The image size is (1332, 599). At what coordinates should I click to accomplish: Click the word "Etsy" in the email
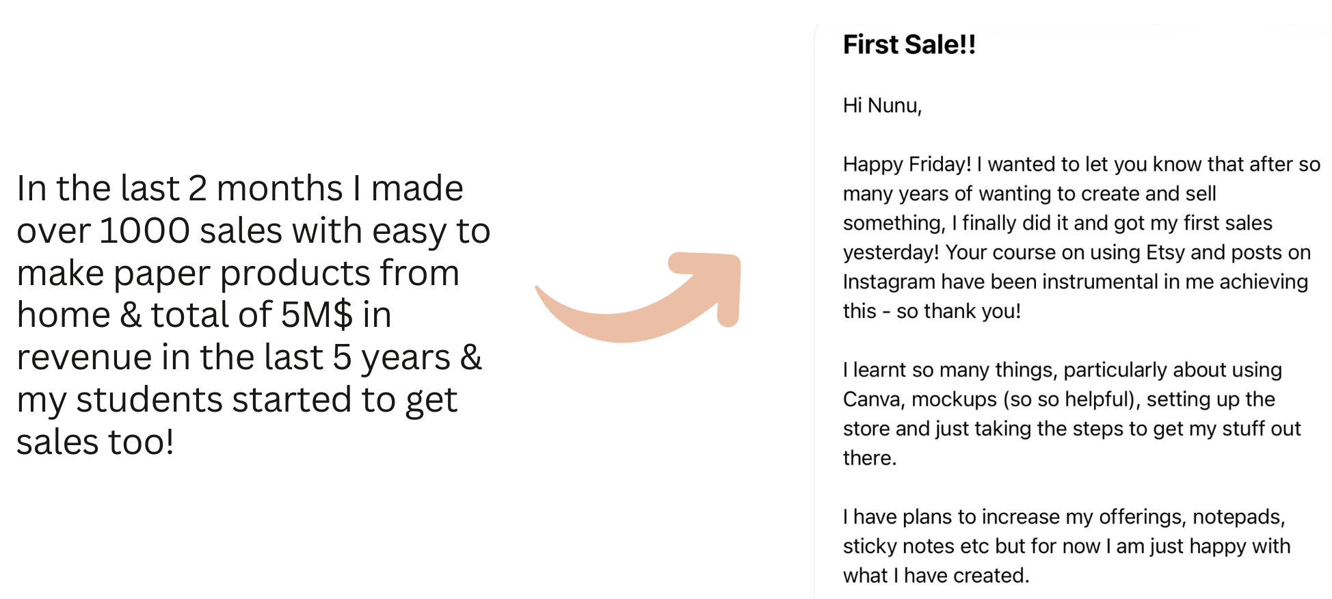[1165, 252]
